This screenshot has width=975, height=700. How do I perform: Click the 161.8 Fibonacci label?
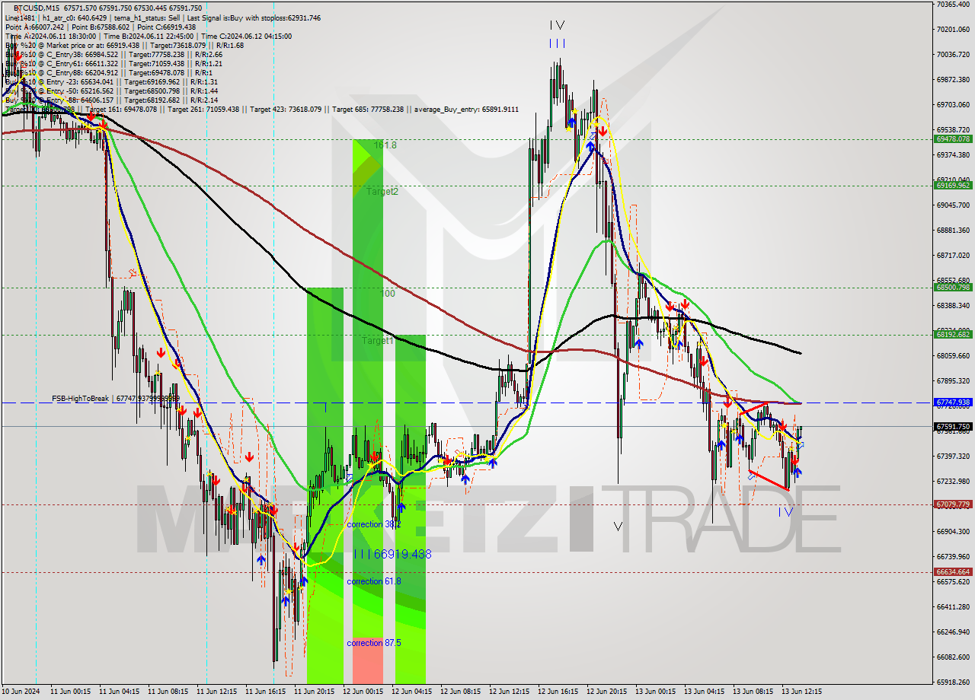(x=385, y=145)
